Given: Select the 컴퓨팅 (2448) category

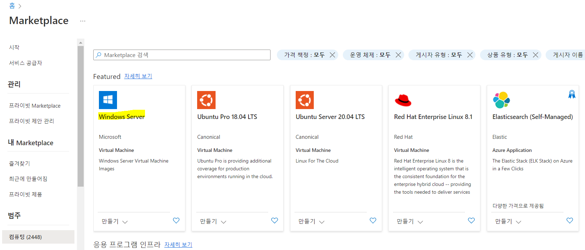Looking at the screenshot, I should [x=38, y=237].
